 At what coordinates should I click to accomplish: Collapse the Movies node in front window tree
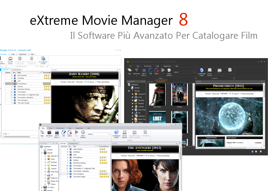pyautogui.click(x=42, y=153)
